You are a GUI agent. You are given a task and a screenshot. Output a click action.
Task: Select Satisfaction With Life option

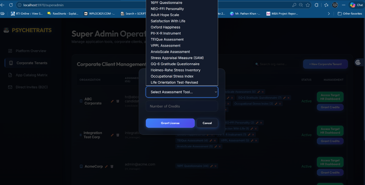[182, 21]
